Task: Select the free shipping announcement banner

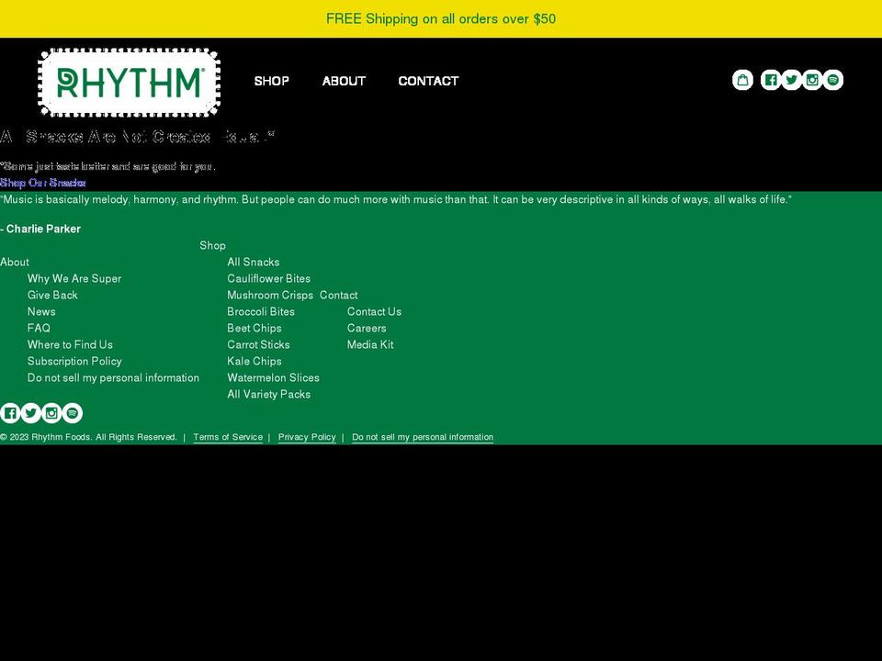Action: [x=441, y=18]
